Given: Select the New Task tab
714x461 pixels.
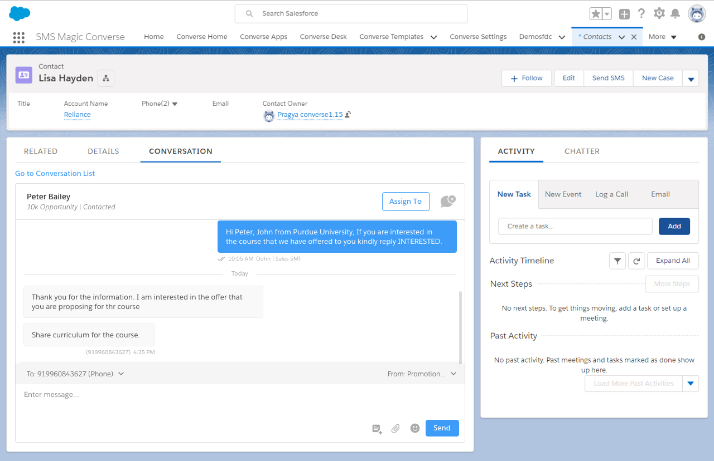Looking at the screenshot, I should tap(514, 194).
